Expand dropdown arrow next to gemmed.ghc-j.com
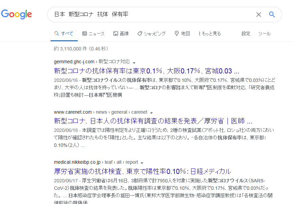 click(x=134, y=63)
